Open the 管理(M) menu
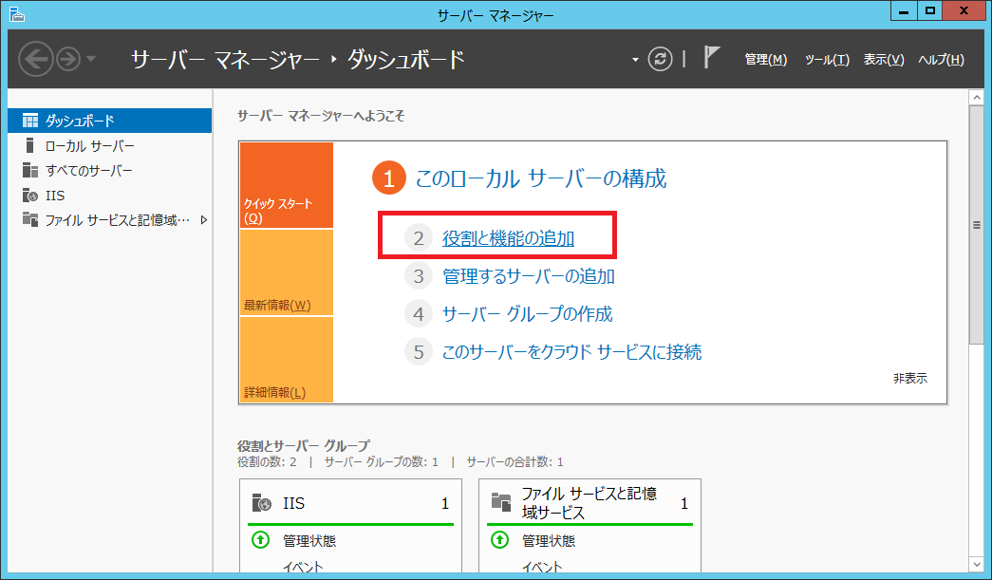Screen dimensions: 992x580 tap(765, 60)
